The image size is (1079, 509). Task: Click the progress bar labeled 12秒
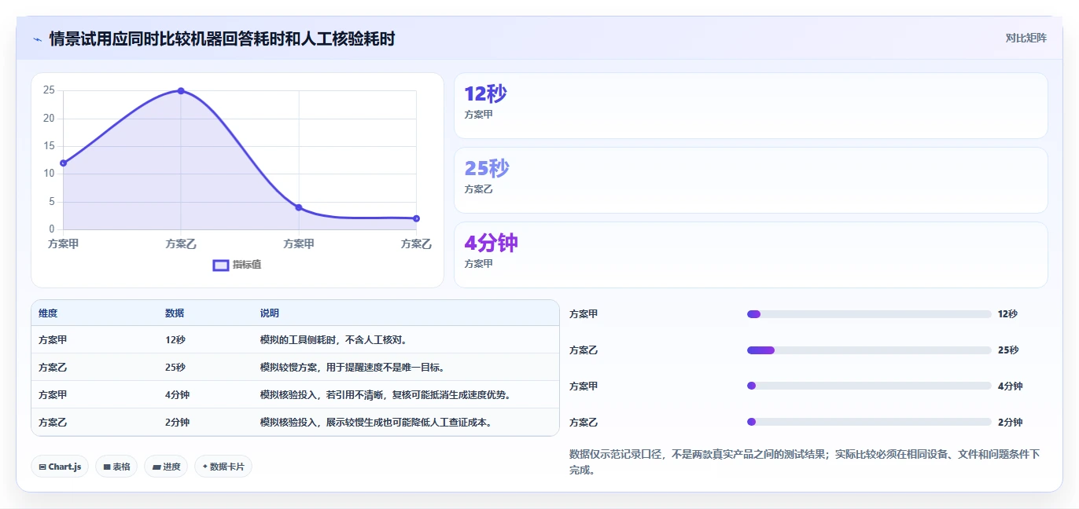pos(869,314)
